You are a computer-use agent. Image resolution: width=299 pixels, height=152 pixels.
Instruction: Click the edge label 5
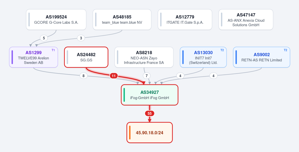[44, 38]
